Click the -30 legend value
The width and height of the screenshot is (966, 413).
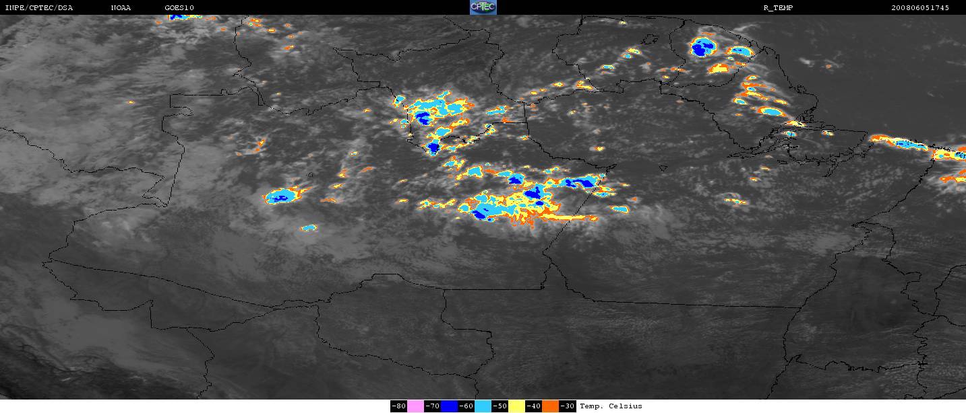coord(567,406)
